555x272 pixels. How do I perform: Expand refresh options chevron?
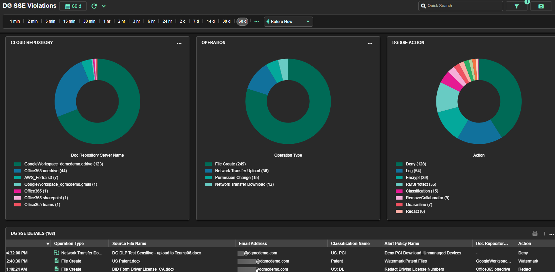pyautogui.click(x=104, y=6)
